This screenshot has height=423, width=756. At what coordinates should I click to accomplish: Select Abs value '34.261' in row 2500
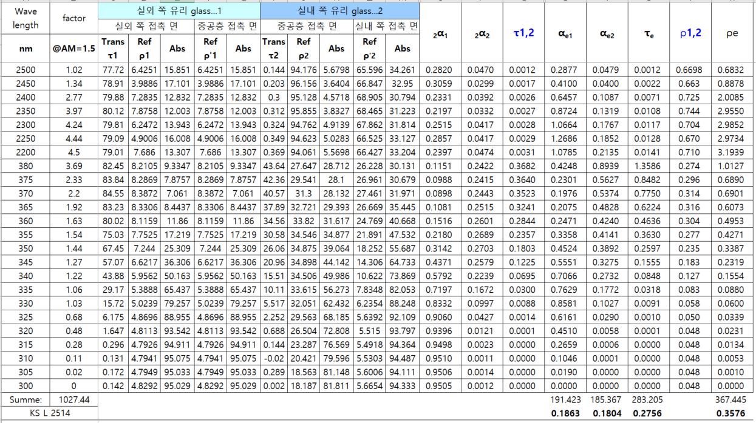click(402, 70)
